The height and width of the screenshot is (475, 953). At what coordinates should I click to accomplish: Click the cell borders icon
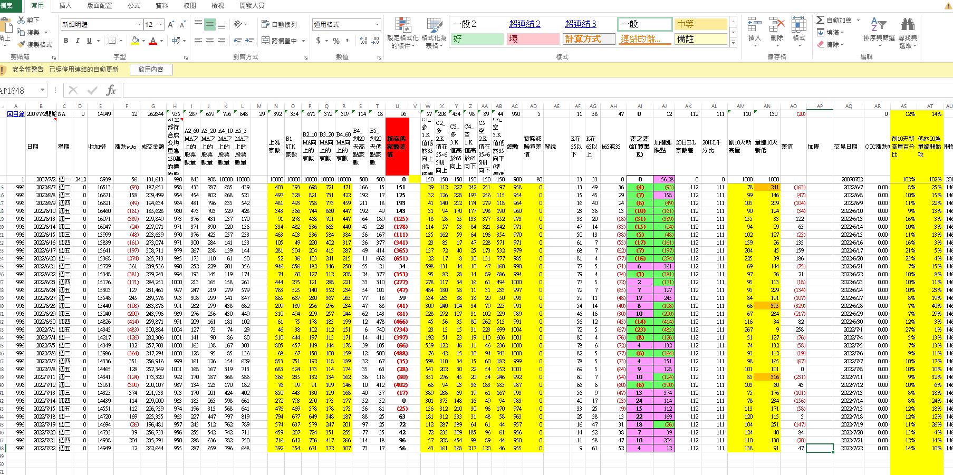click(x=112, y=41)
